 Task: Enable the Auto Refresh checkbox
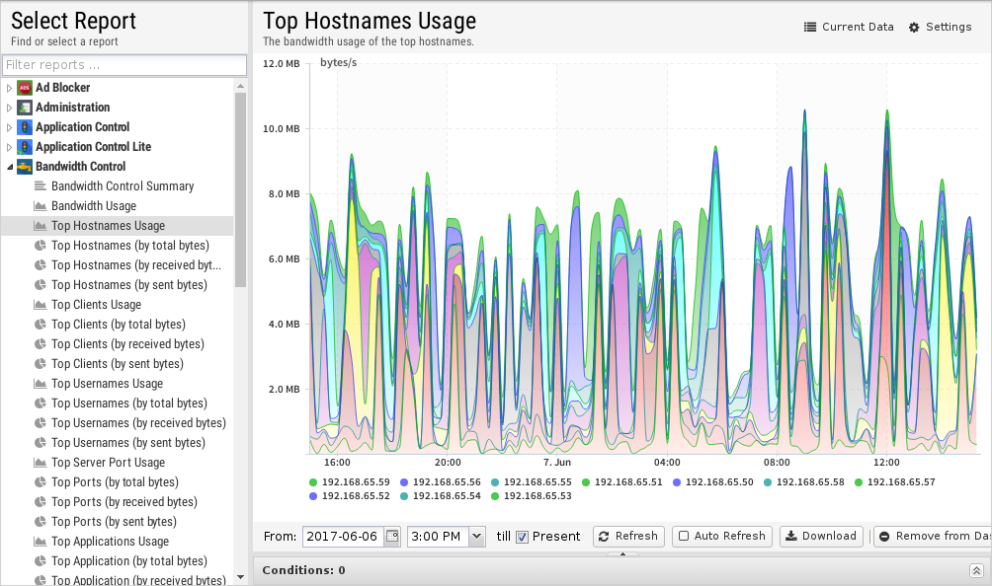684,536
